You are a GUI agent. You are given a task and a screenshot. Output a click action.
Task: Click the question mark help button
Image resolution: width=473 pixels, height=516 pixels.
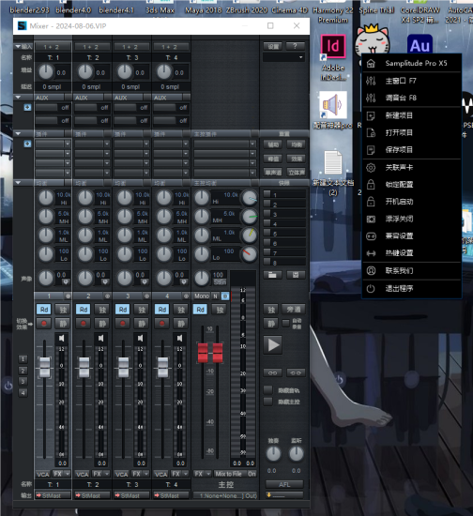tap(295, 46)
